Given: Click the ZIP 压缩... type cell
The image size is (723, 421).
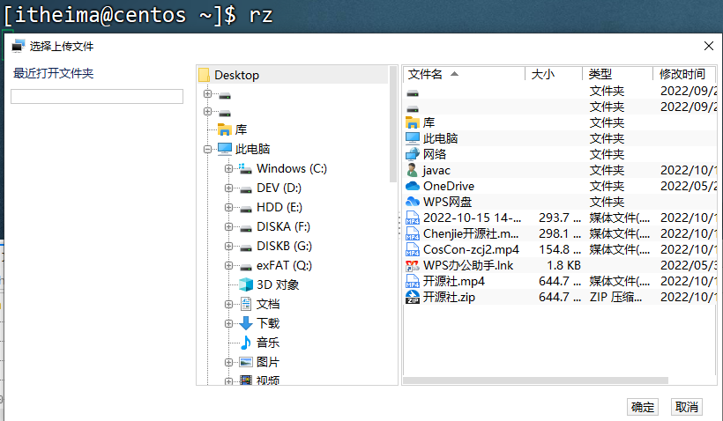Looking at the screenshot, I should (x=615, y=297).
